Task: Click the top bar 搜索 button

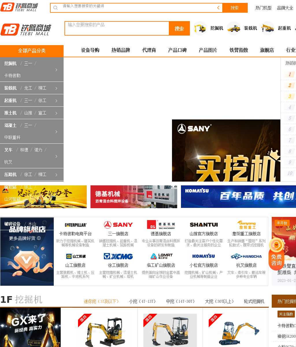Action: point(235,8)
